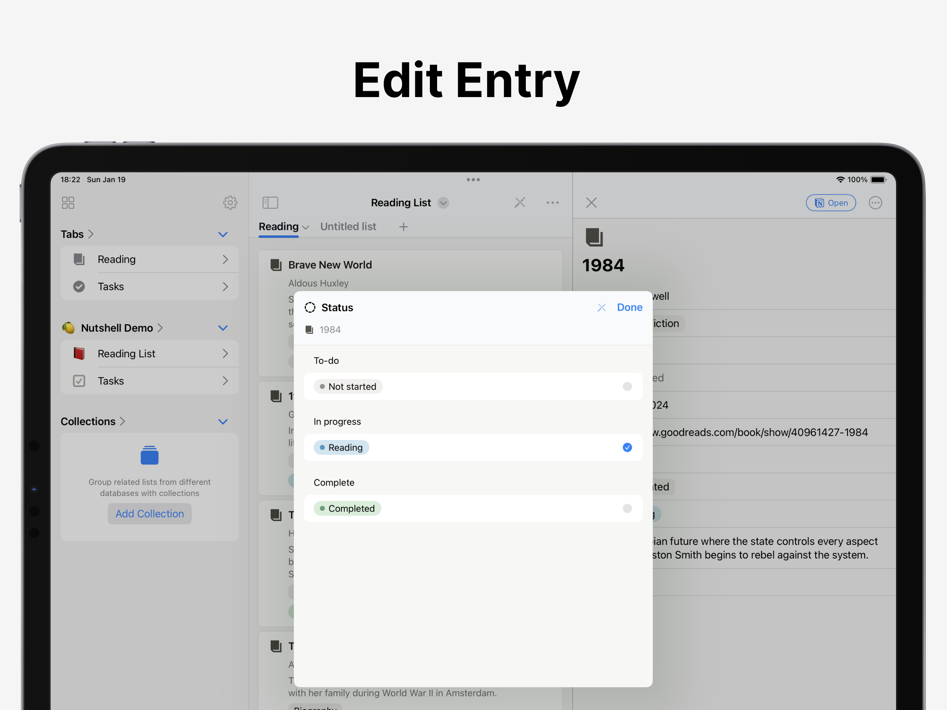This screenshot has width=947, height=710.
Task: Click the Status popup title text
Action: coord(337,308)
